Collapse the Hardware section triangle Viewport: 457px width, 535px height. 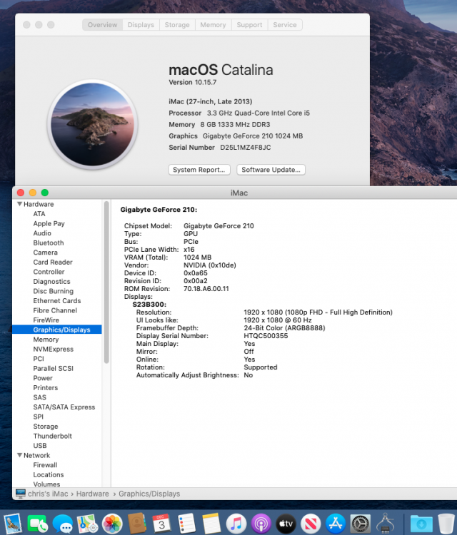click(20, 204)
